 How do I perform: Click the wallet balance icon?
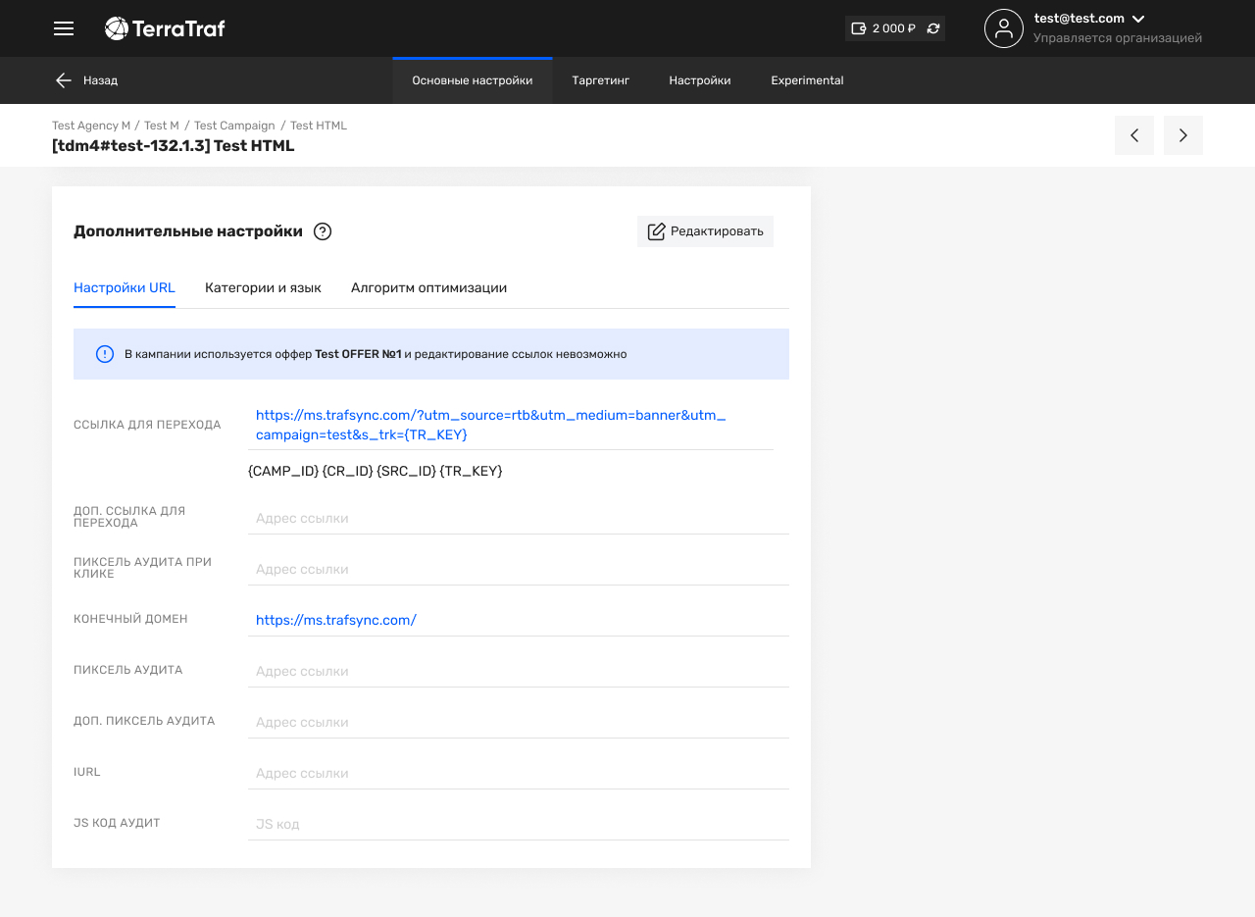859,28
